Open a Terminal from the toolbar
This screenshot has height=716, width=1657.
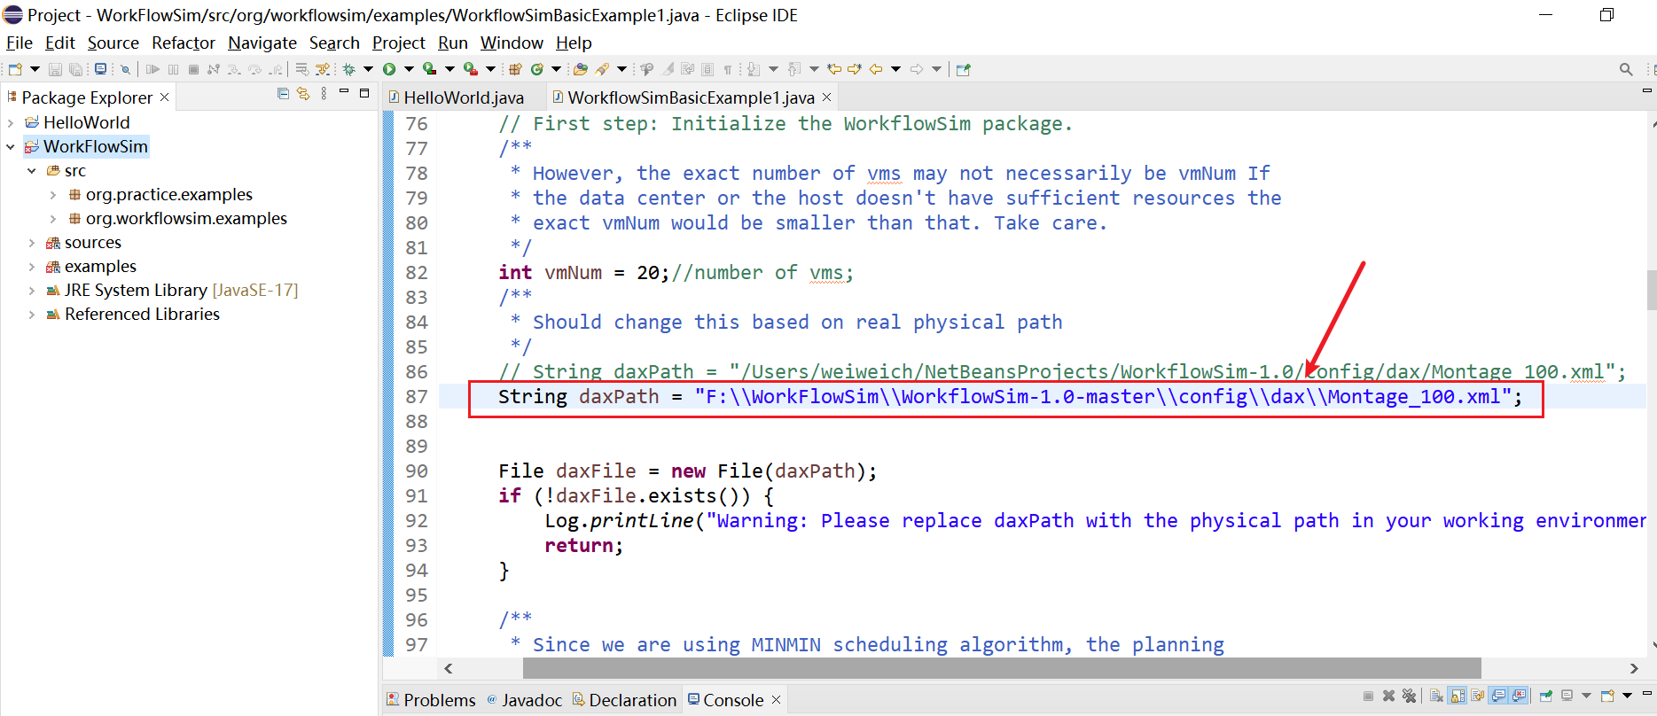[x=100, y=69]
